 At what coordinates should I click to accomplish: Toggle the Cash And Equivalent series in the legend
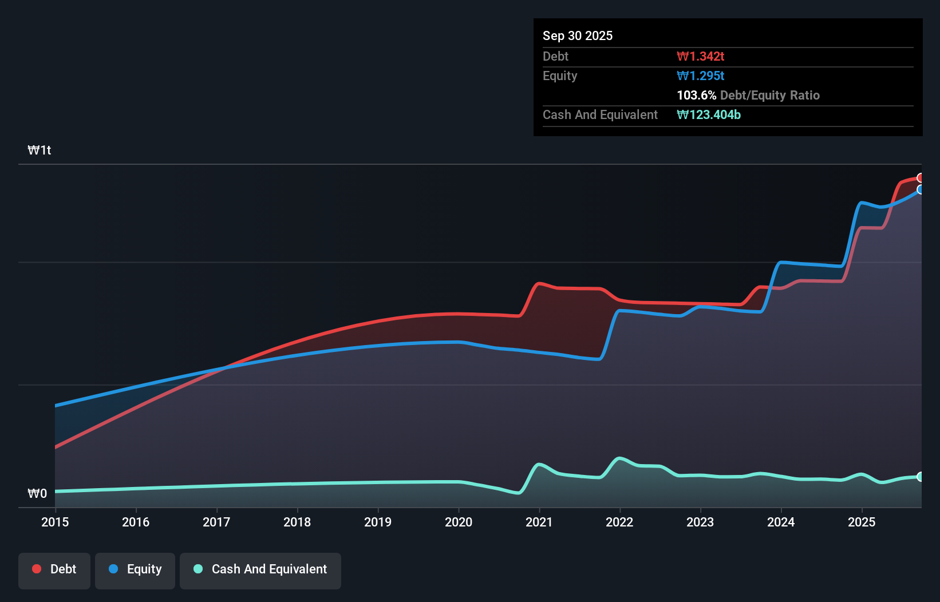260,569
